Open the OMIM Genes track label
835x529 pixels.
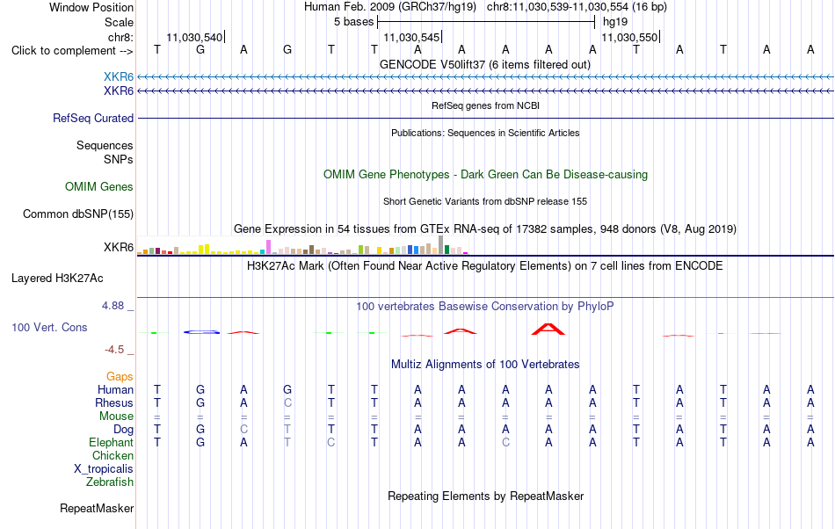99,187
